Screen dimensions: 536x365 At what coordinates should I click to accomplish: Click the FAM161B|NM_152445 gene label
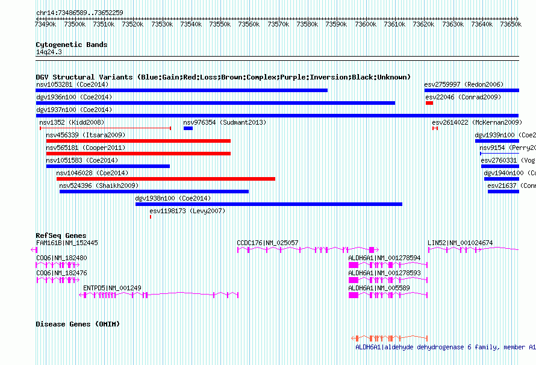point(67,243)
